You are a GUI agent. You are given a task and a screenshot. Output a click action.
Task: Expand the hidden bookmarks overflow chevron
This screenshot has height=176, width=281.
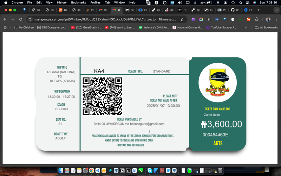coord(246,27)
